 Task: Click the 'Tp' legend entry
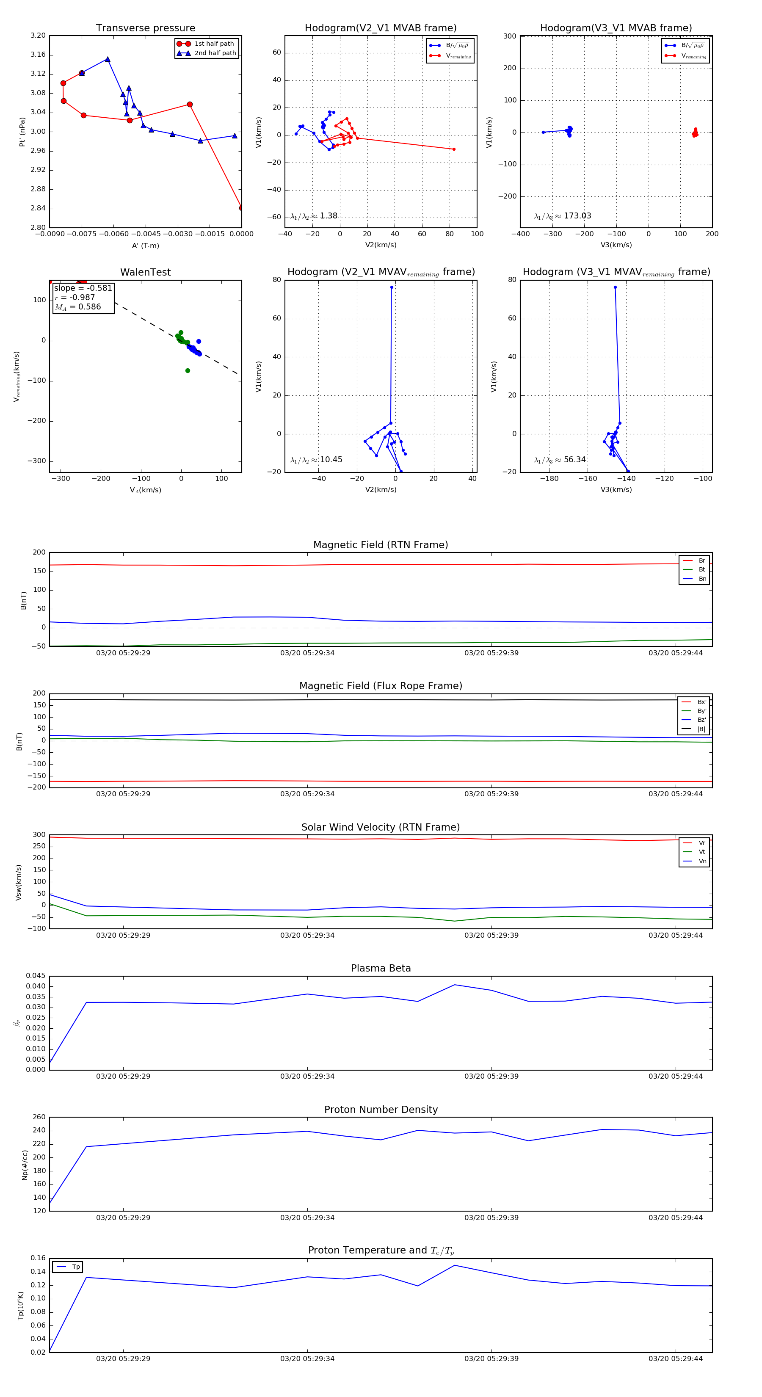68,1267
